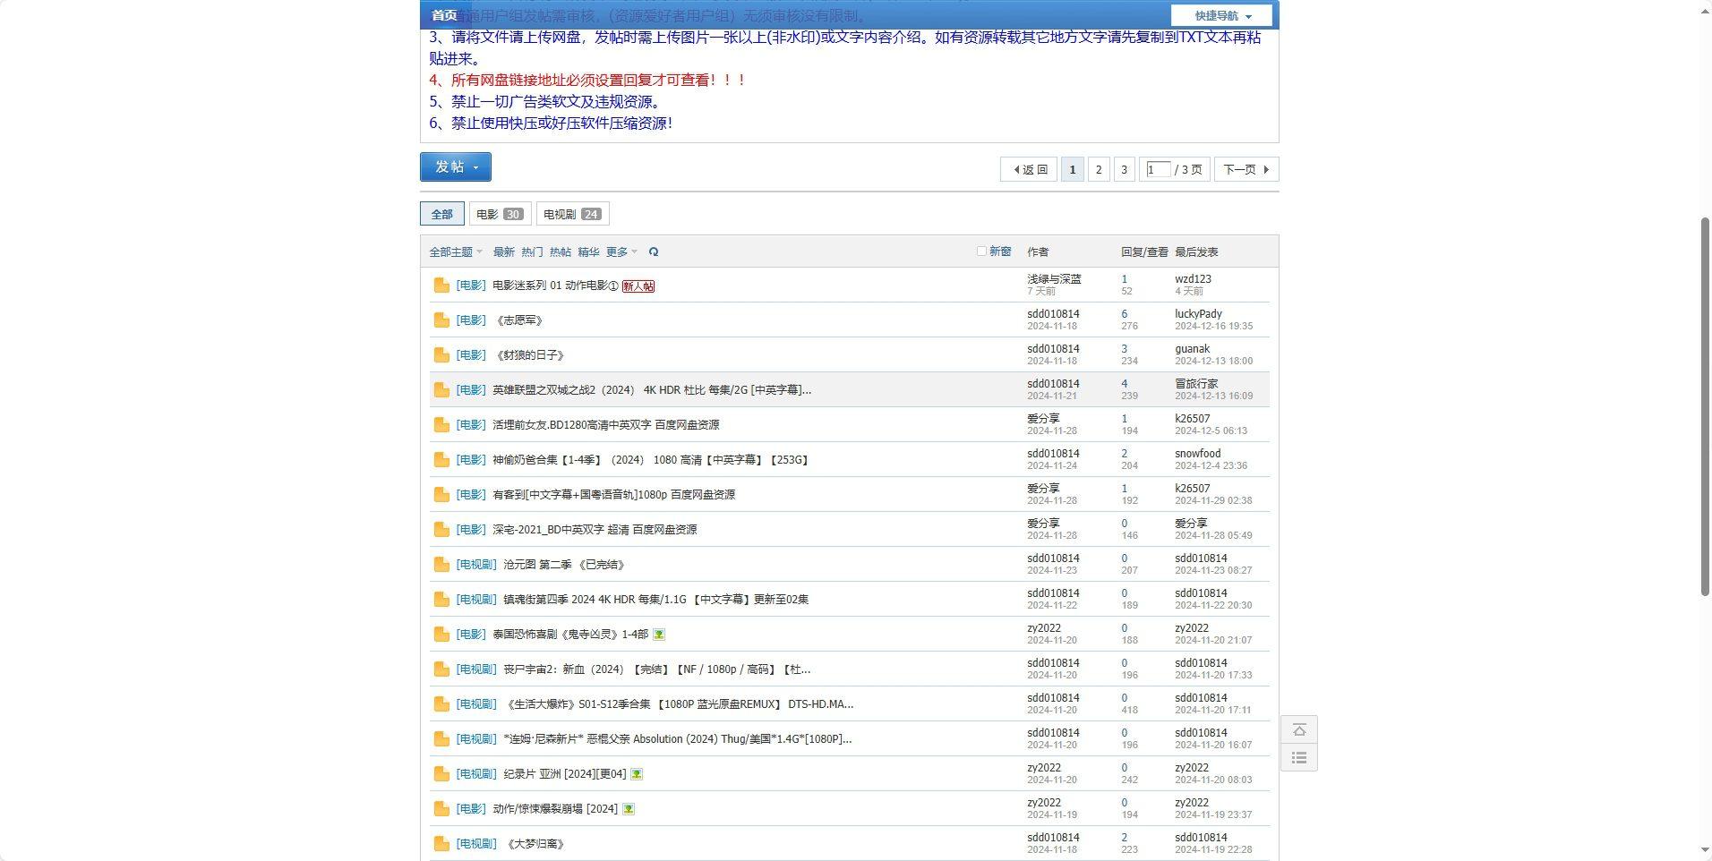The image size is (1712, 861).
Task: Click image icon beside 纪录片 亚洲 thread
Action: (x=637, y=774)
